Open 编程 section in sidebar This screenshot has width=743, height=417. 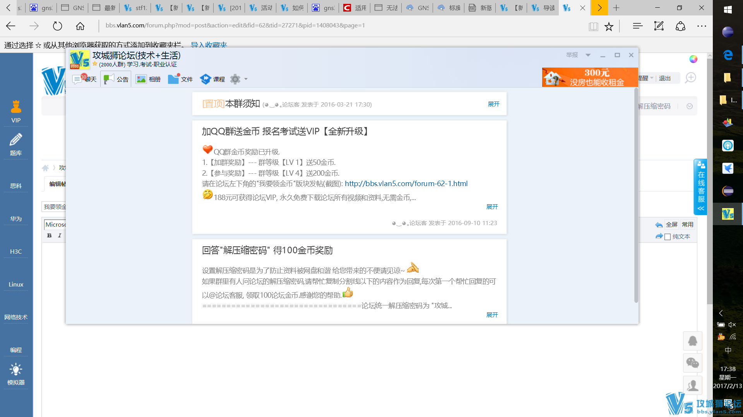click(16, 350)
